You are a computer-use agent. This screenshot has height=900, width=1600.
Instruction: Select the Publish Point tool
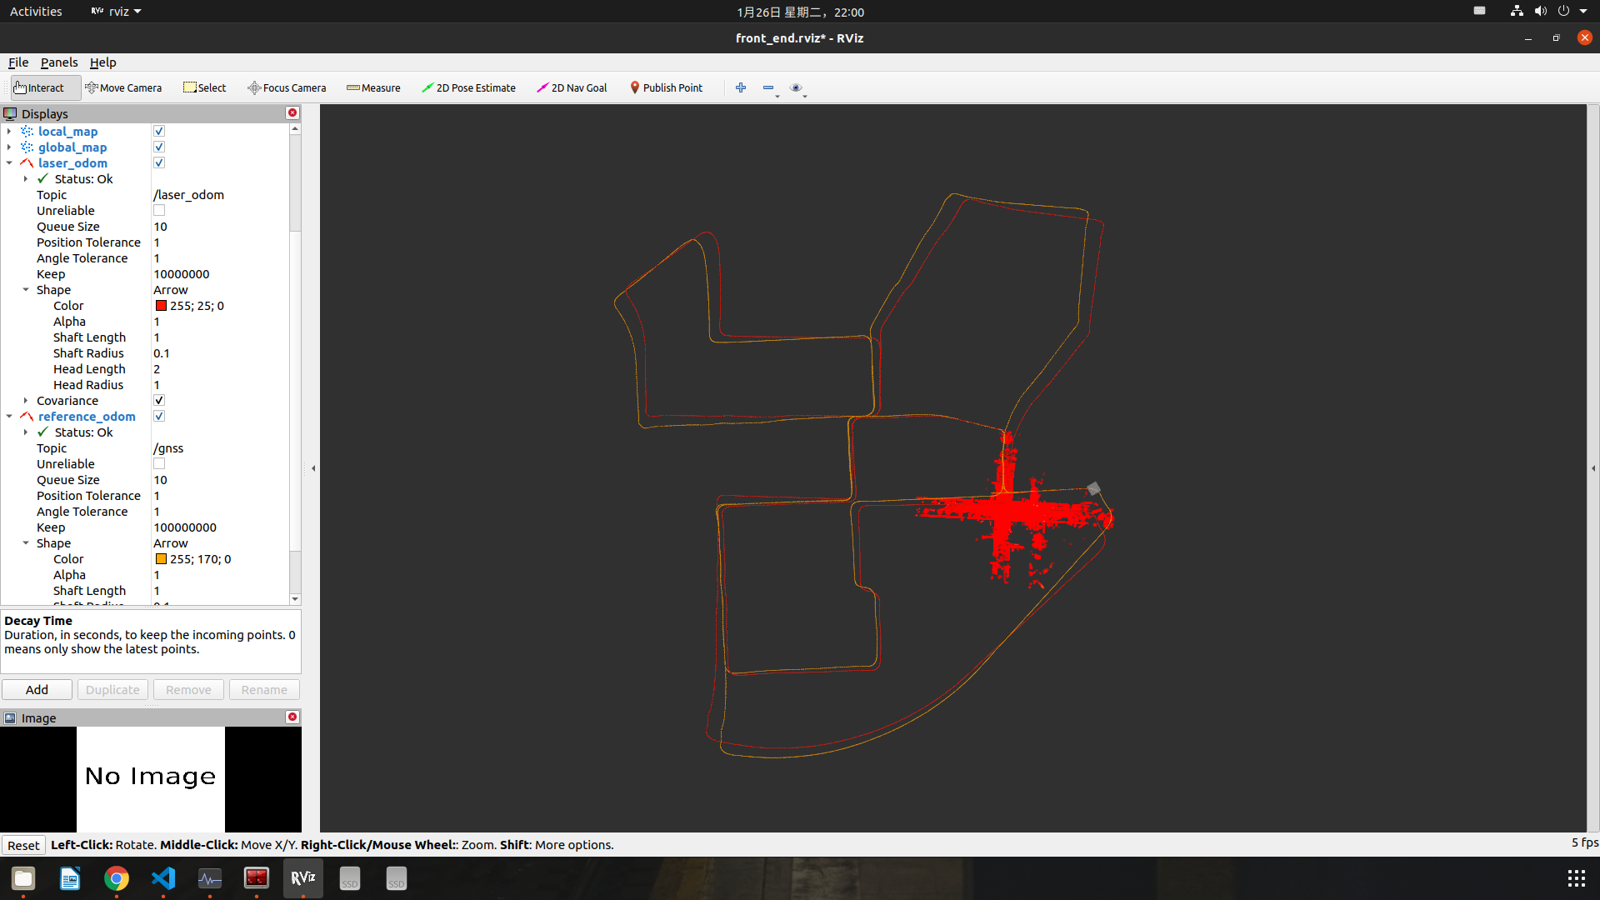coord(666,87)
